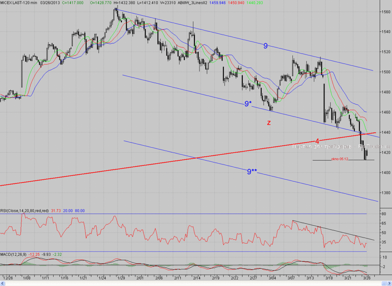
Task: Click the ABillW_3LinesII2 indicator label
Action: coord(193,3)
